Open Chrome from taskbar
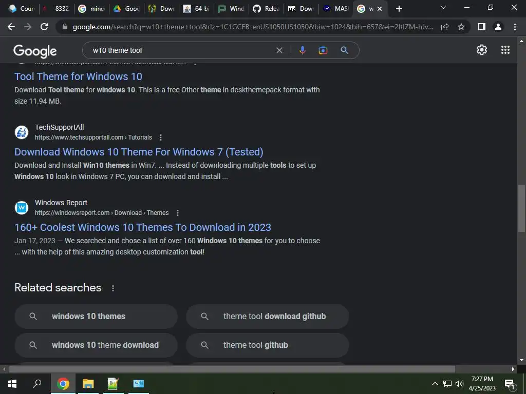The width and height of the screenshot is (526, 394). (x=63, y=384)
